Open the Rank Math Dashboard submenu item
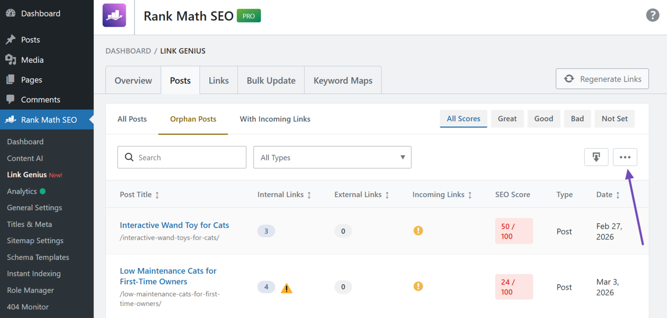 (25, 142)
